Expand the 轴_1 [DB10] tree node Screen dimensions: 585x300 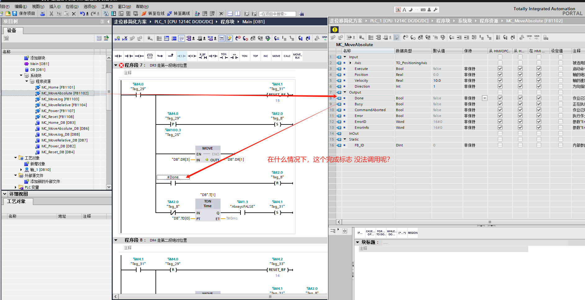[21, 170]
